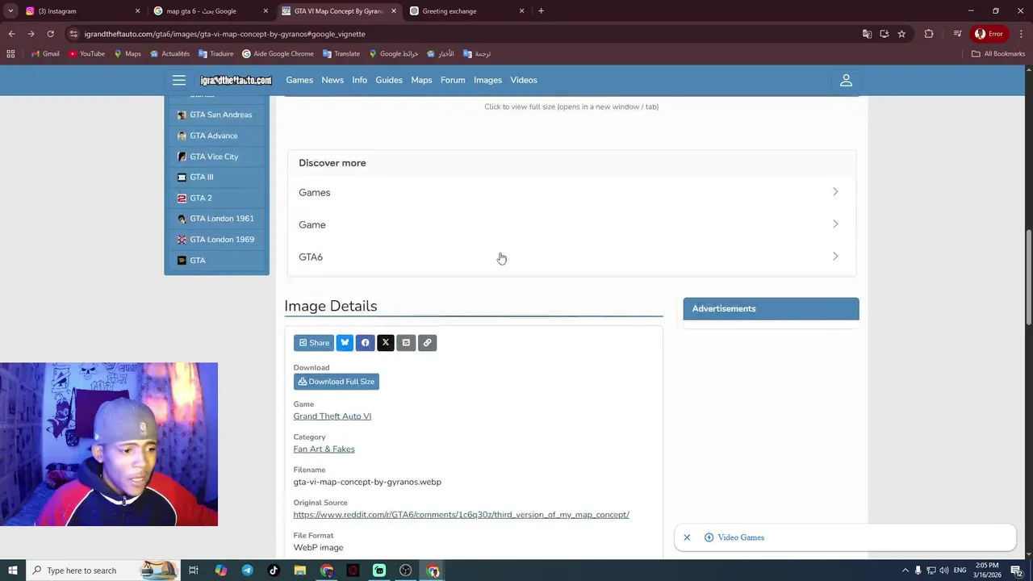
Task: Open the News menu in site header
Action: click(332, 80)
